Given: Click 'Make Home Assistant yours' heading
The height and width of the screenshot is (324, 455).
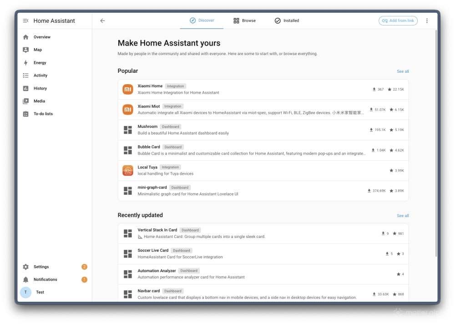Looking at the screenshot, I should point(169,43).
